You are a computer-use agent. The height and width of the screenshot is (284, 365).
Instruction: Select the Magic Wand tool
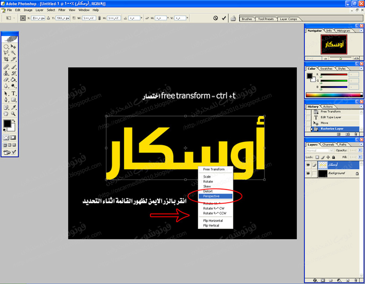click(x=13, y=53)
